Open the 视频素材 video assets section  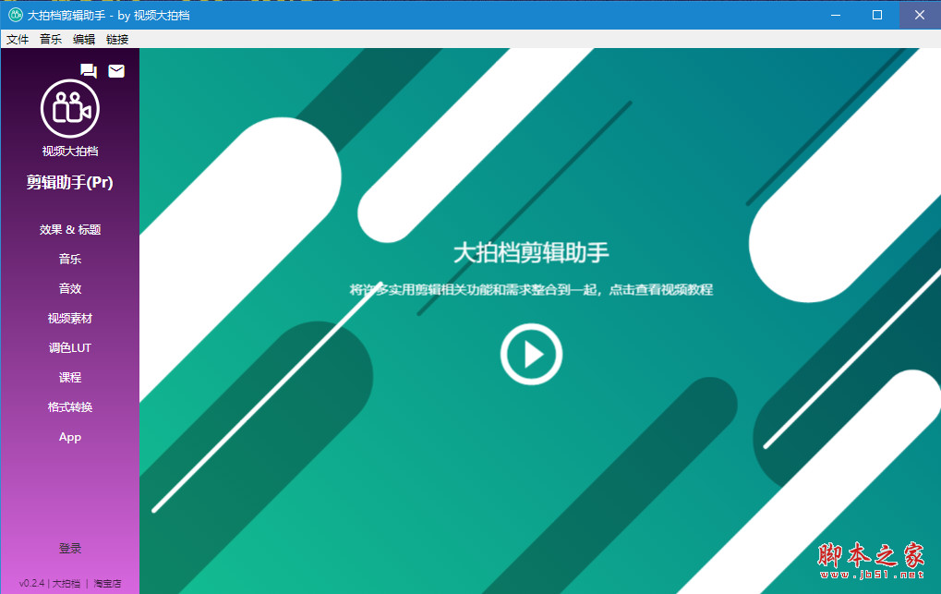click(69, 318)
